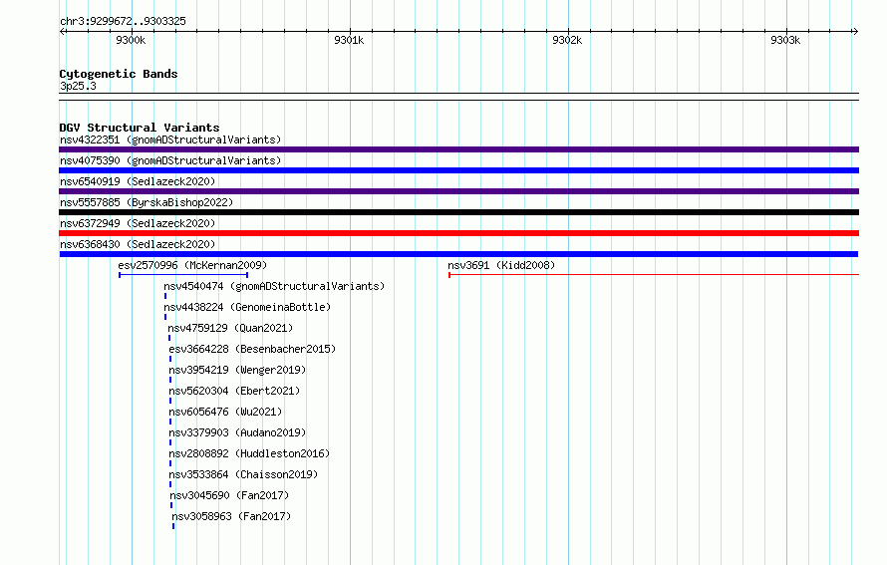Click the 9300k ruler label
The height and width of the screenshot is (565, 887).
131,40
